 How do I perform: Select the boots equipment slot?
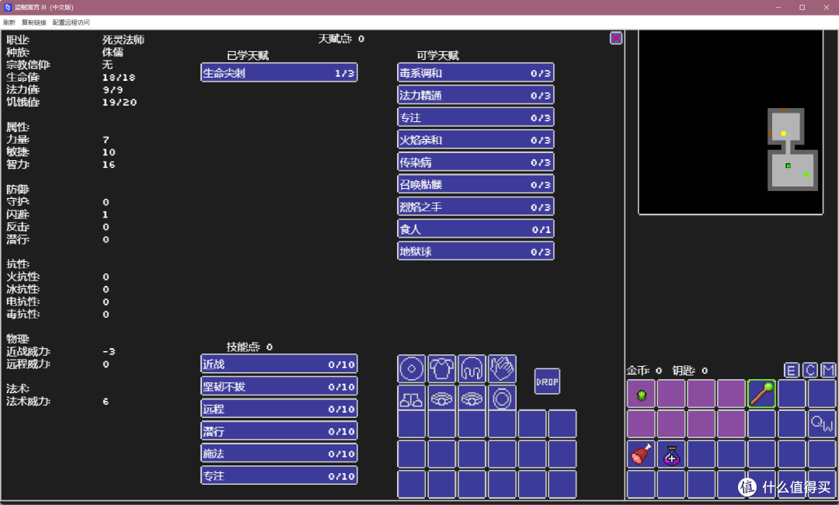tap(412, 399)
